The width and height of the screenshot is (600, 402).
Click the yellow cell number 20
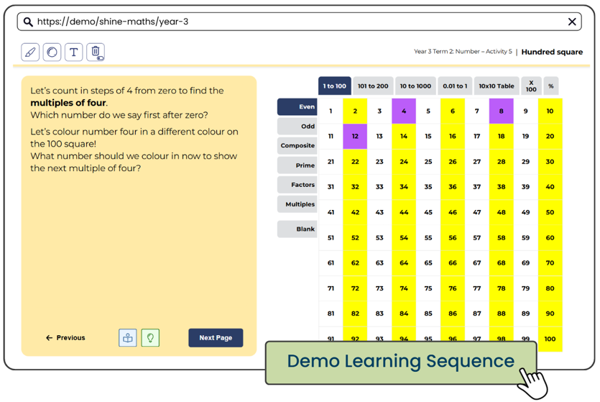pos(550,137)
